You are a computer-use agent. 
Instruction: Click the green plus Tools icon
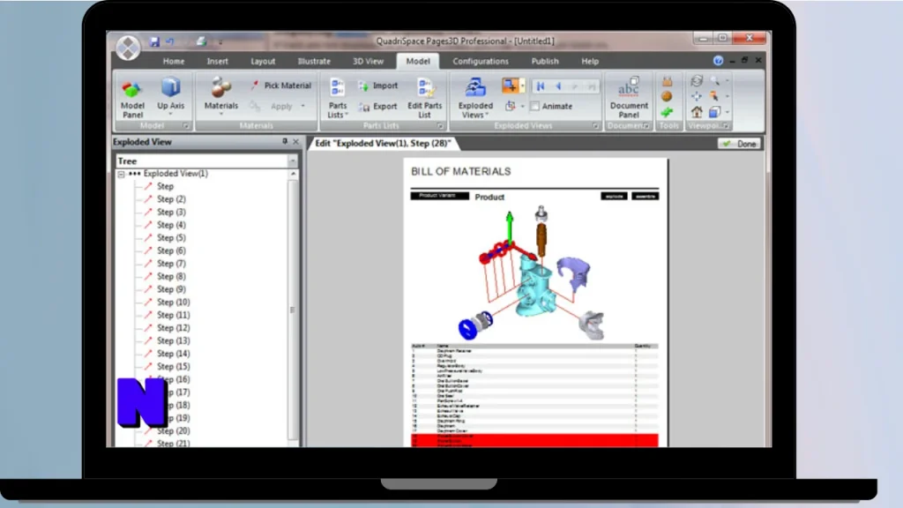tap(667, 112)
